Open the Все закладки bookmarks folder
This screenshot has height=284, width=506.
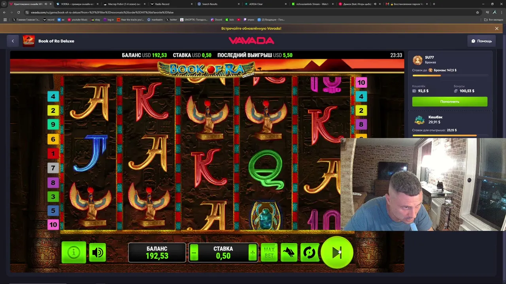point(494,19)
